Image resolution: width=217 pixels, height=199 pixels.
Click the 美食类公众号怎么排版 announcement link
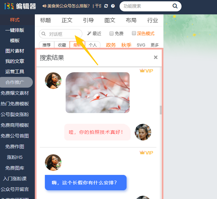[68, 6]
